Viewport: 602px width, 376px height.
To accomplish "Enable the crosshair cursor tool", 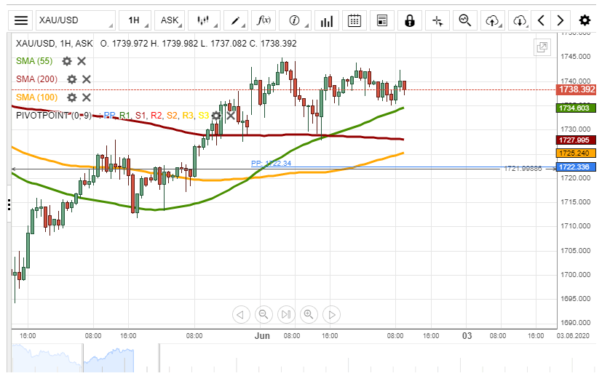I will 437,20.
